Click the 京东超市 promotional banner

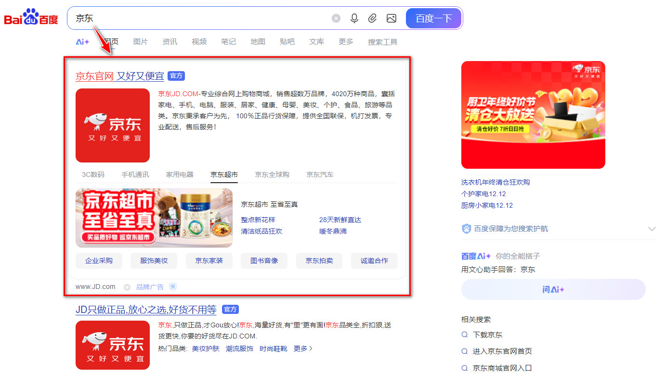tap(154, 218)
